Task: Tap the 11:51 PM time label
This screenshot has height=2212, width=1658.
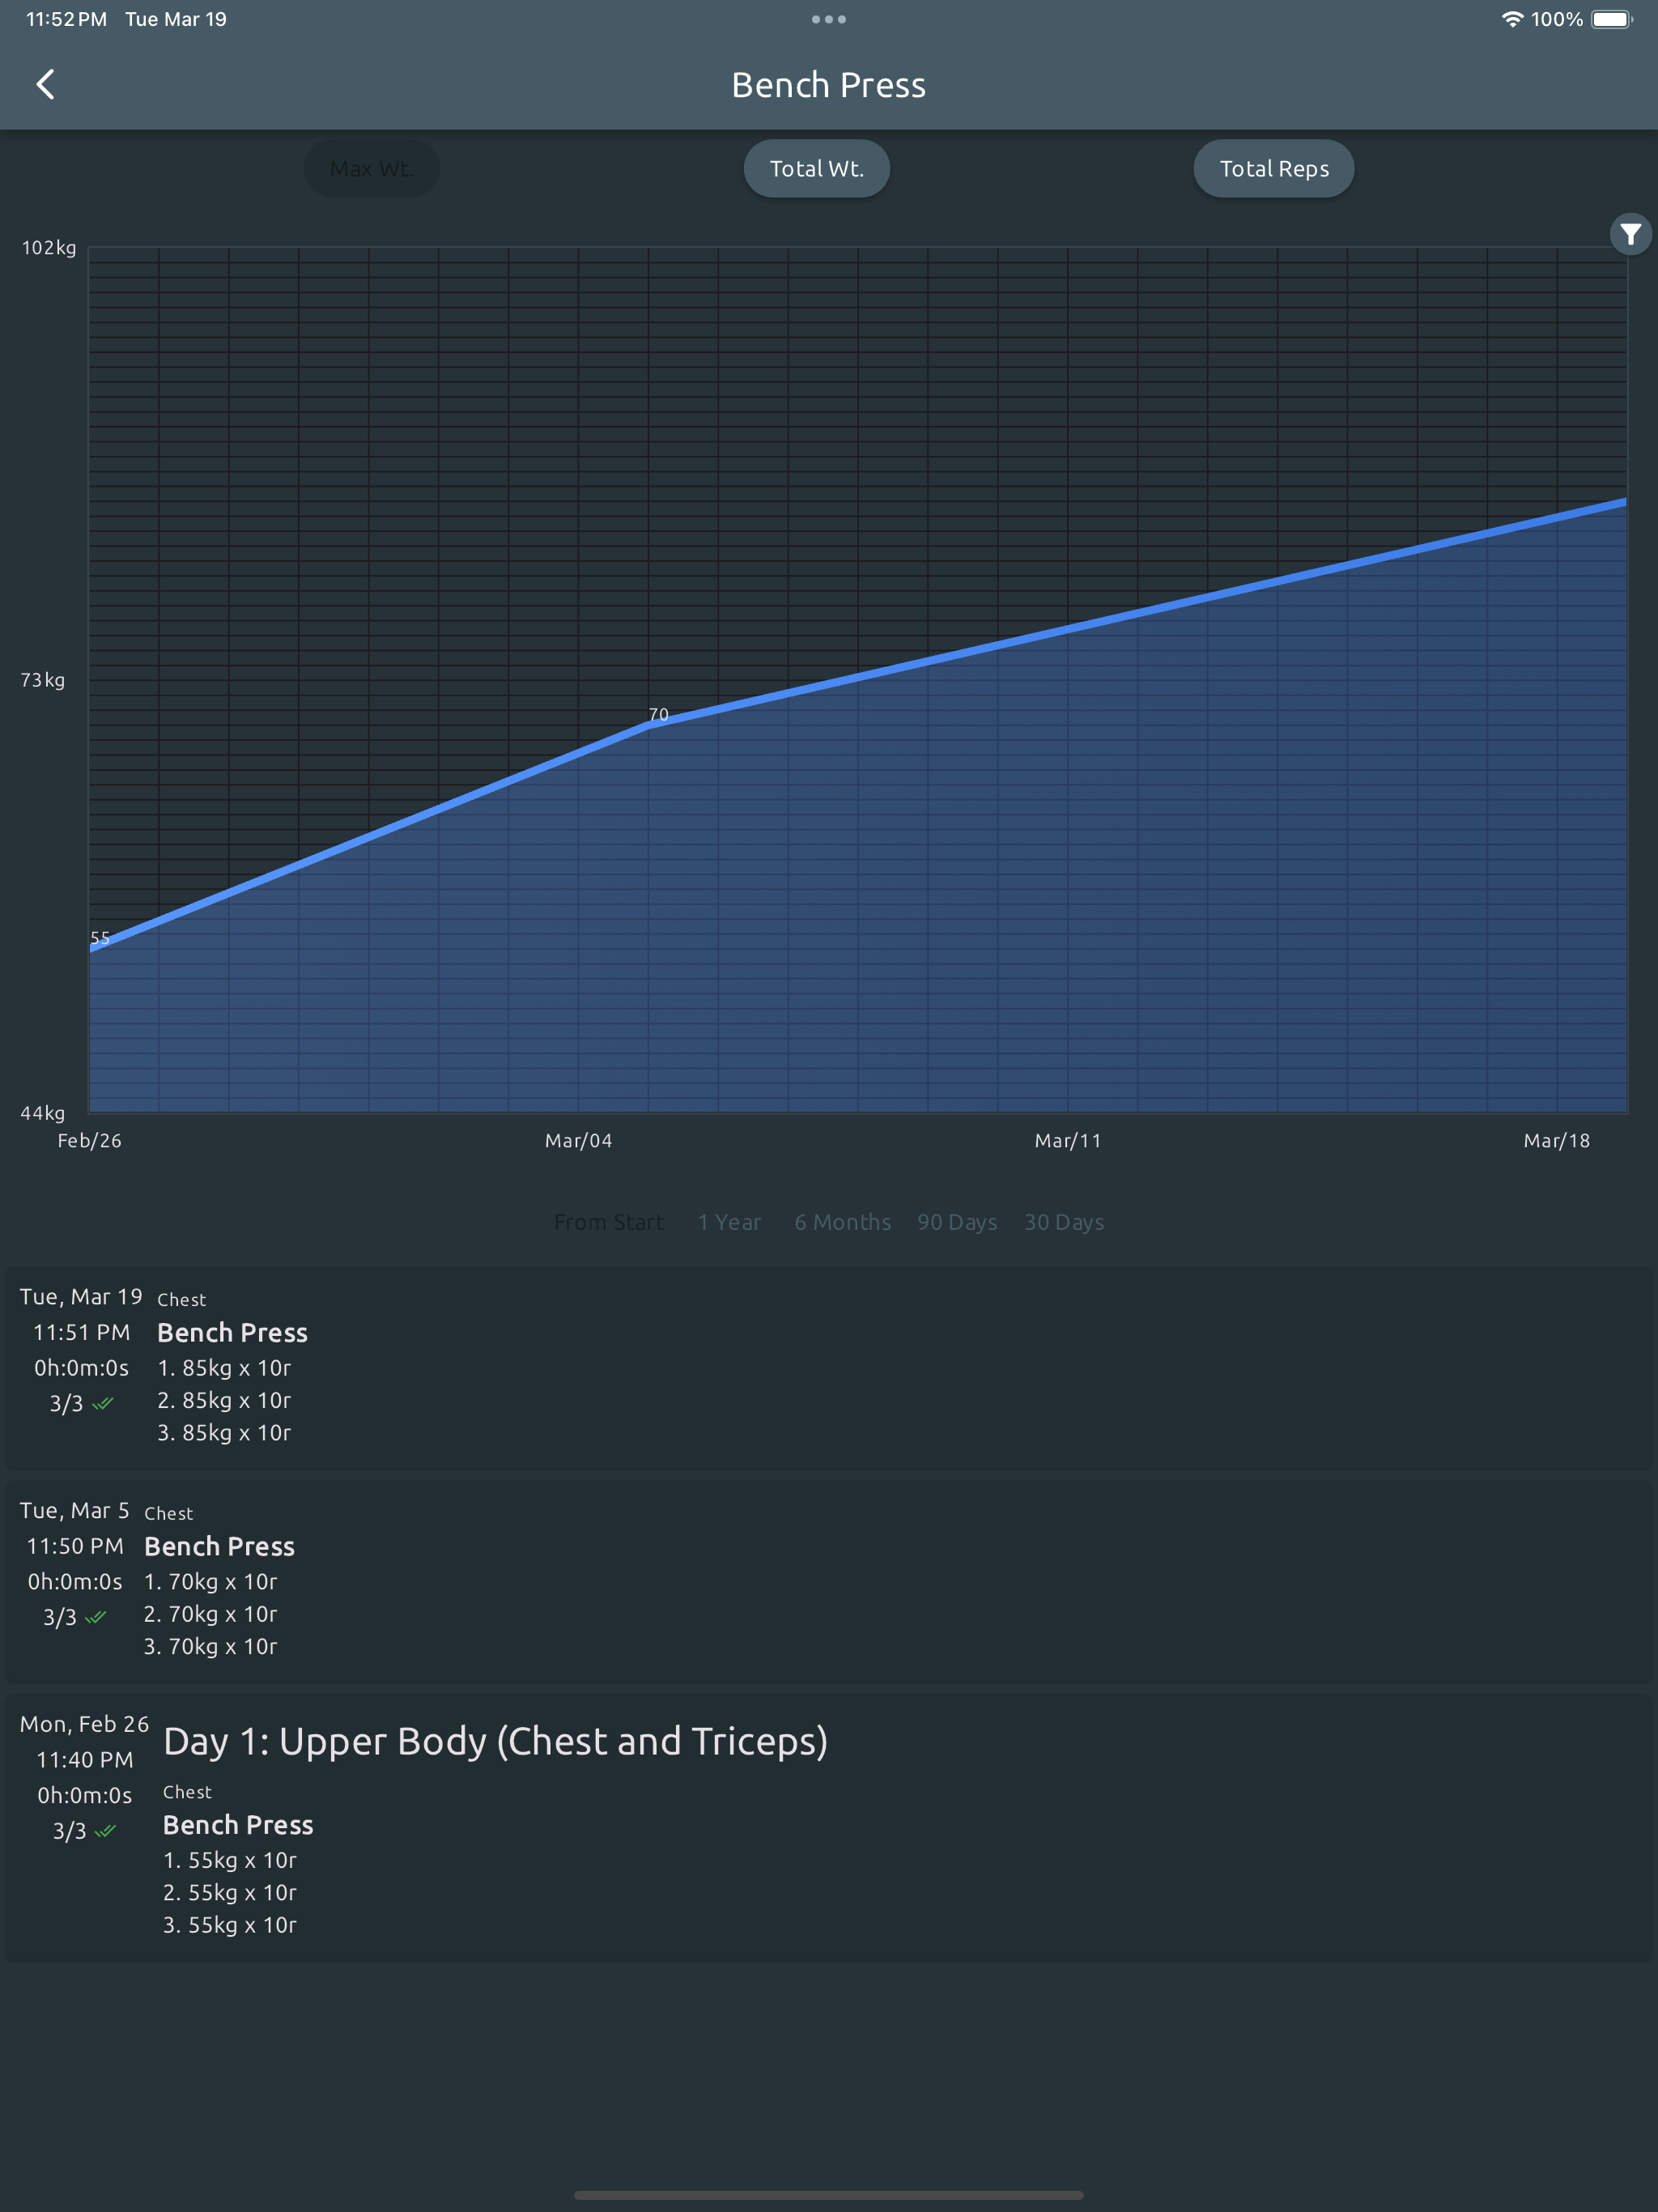Action: click(x=82, y=1333)
